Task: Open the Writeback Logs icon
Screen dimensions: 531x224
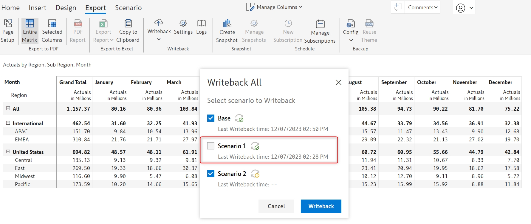Action: [202, 24]
